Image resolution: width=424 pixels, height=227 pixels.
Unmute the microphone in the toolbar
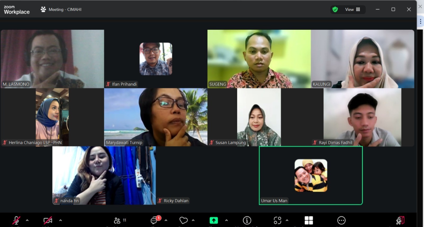16,220
